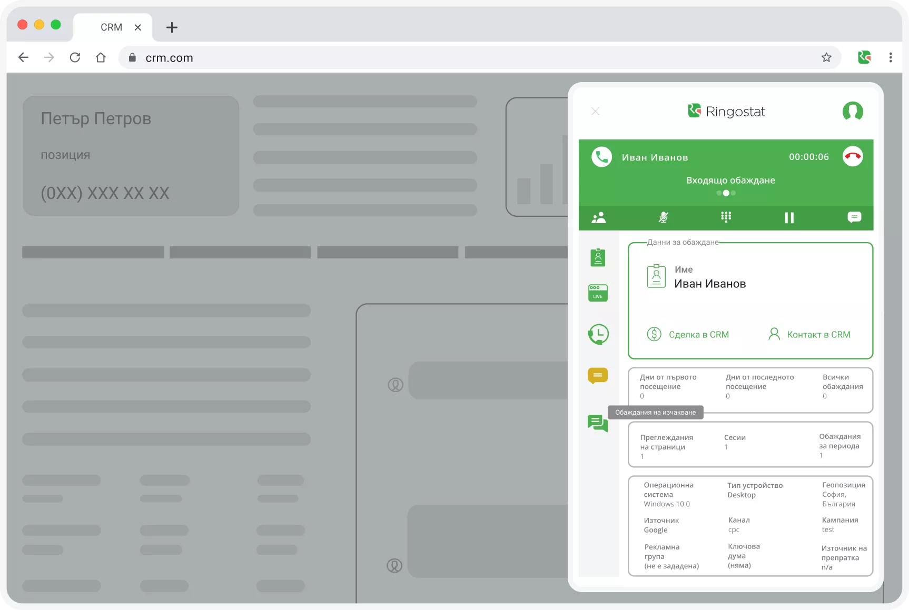Click Дни от първото посещение stat

668,386
